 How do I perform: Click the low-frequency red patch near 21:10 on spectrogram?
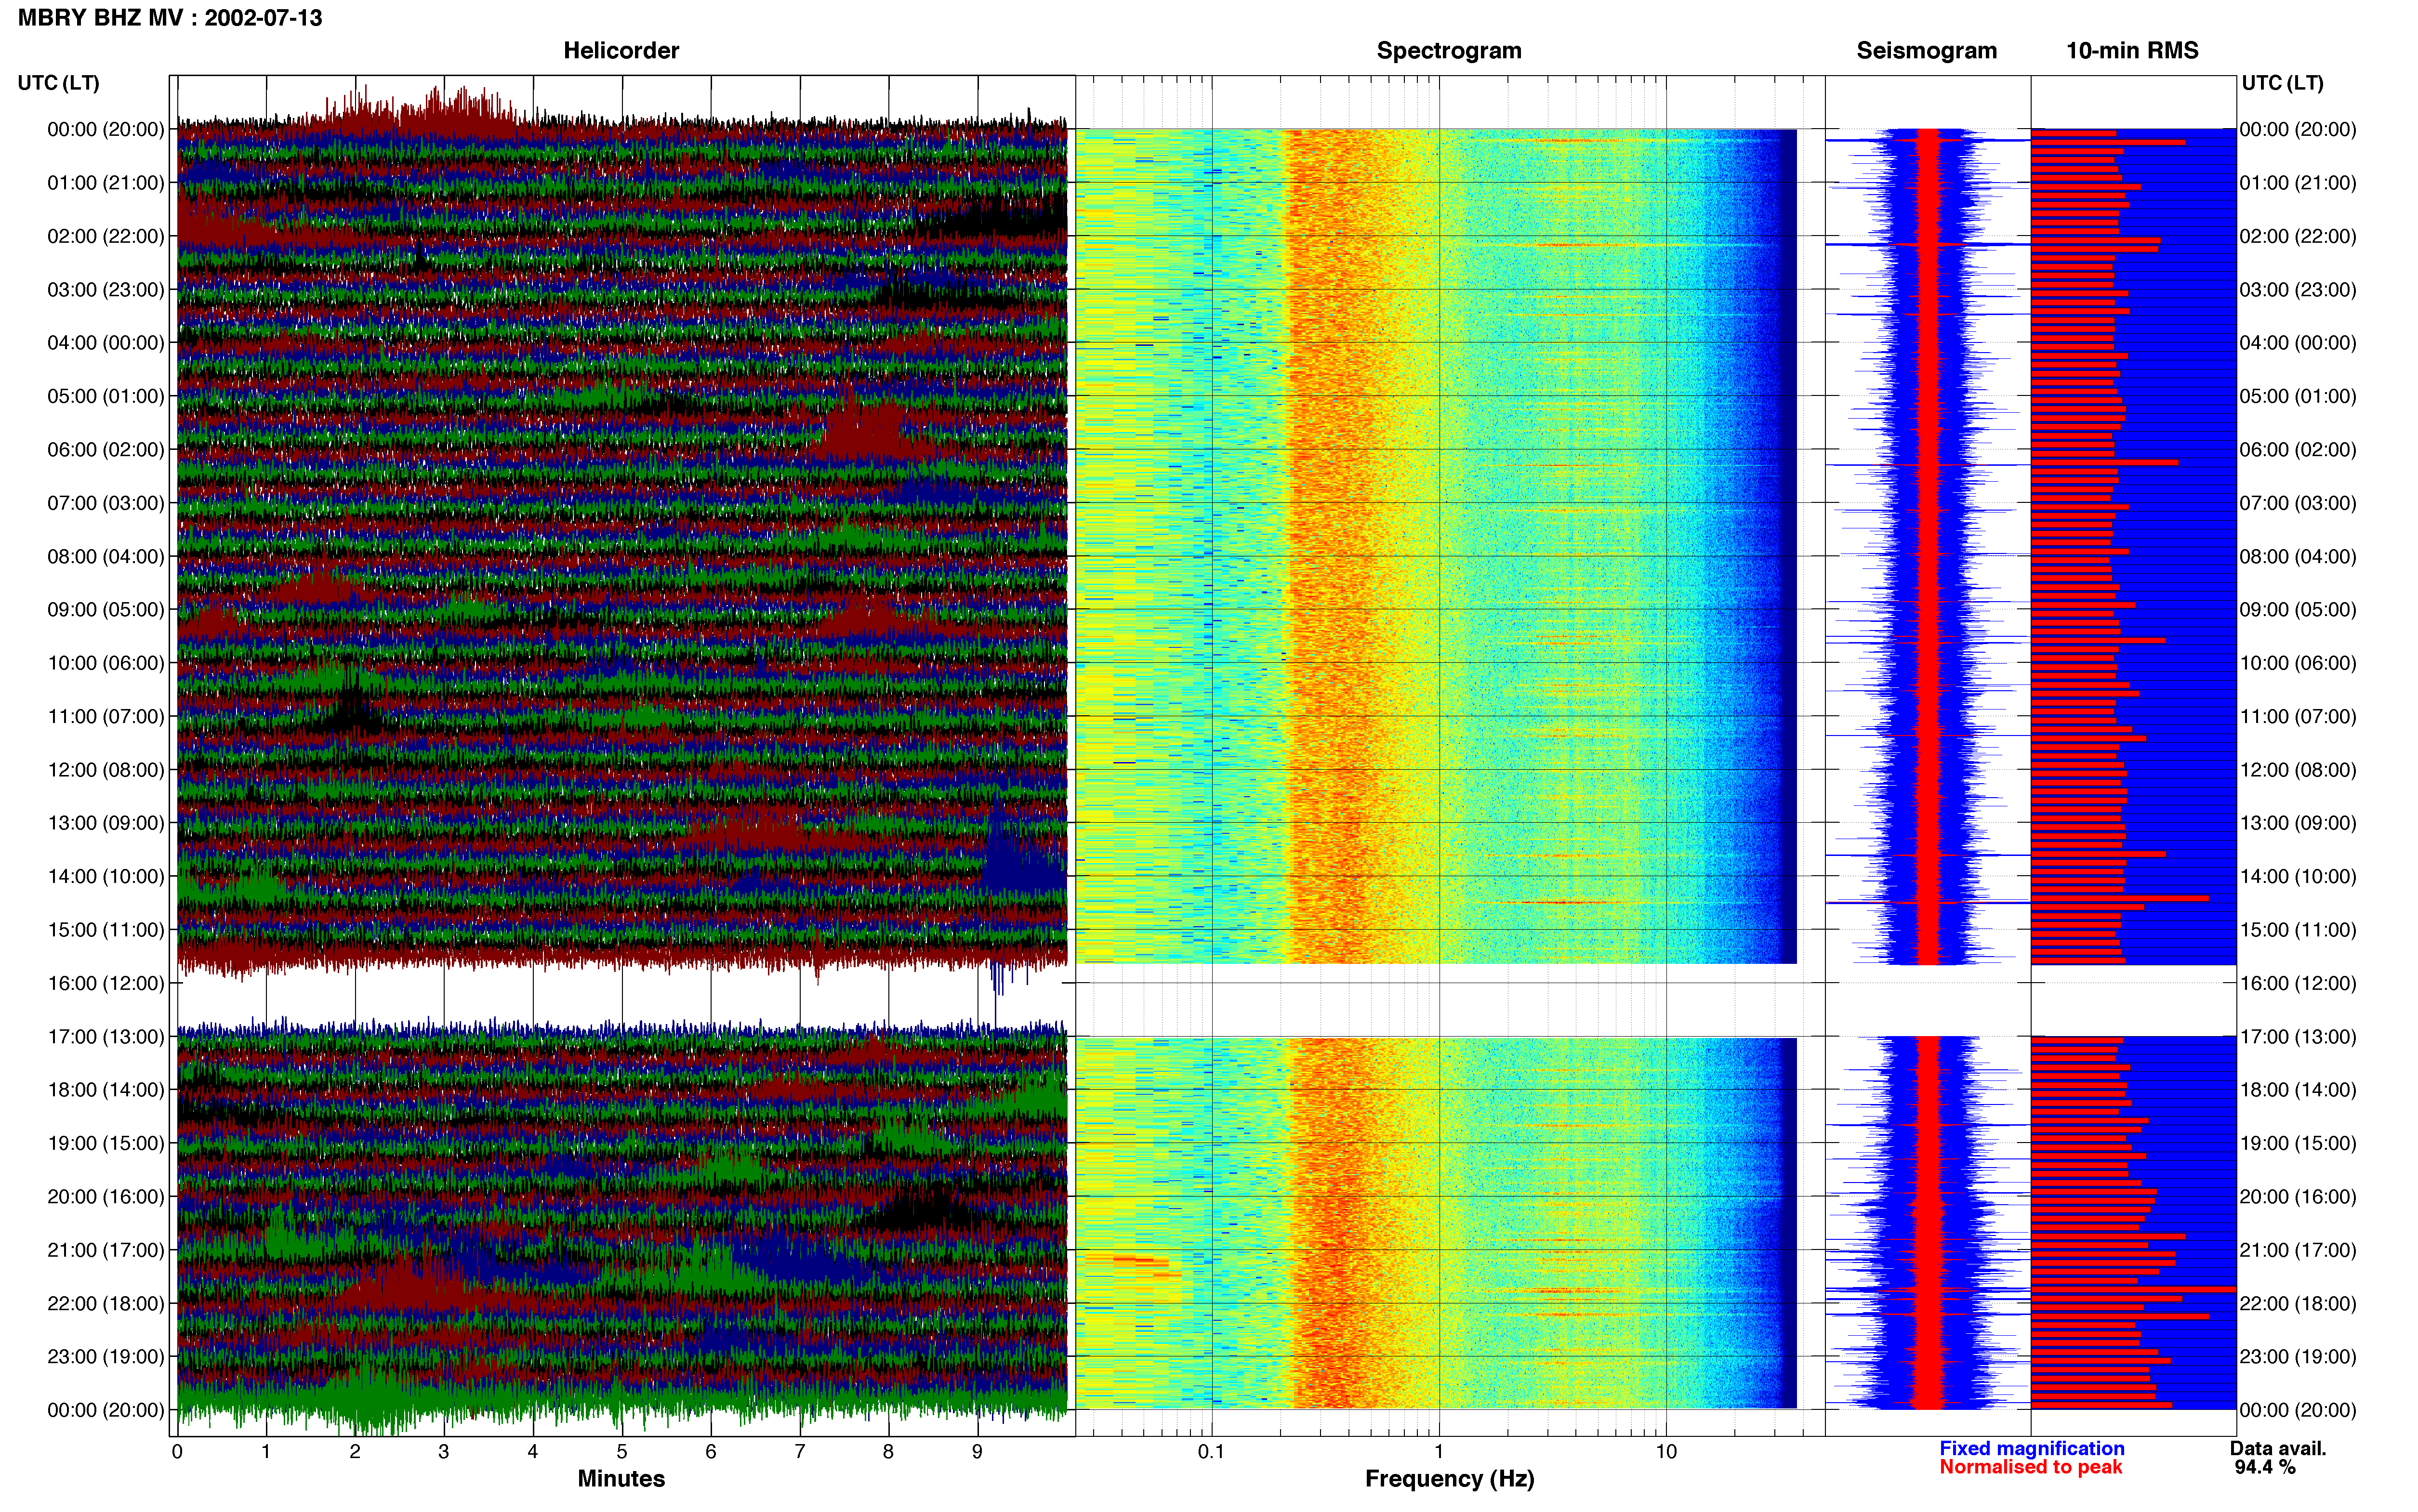pos(1127,1262)
